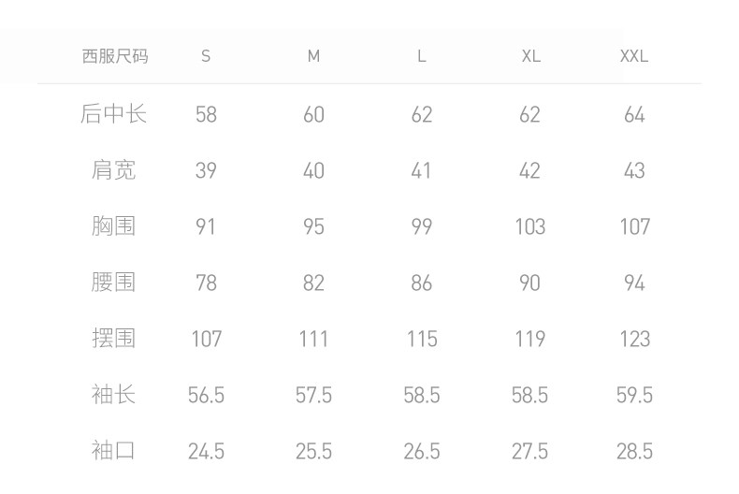Select the S size column header
Viewport: 739px width, 494px height.
tap(206, 56)
